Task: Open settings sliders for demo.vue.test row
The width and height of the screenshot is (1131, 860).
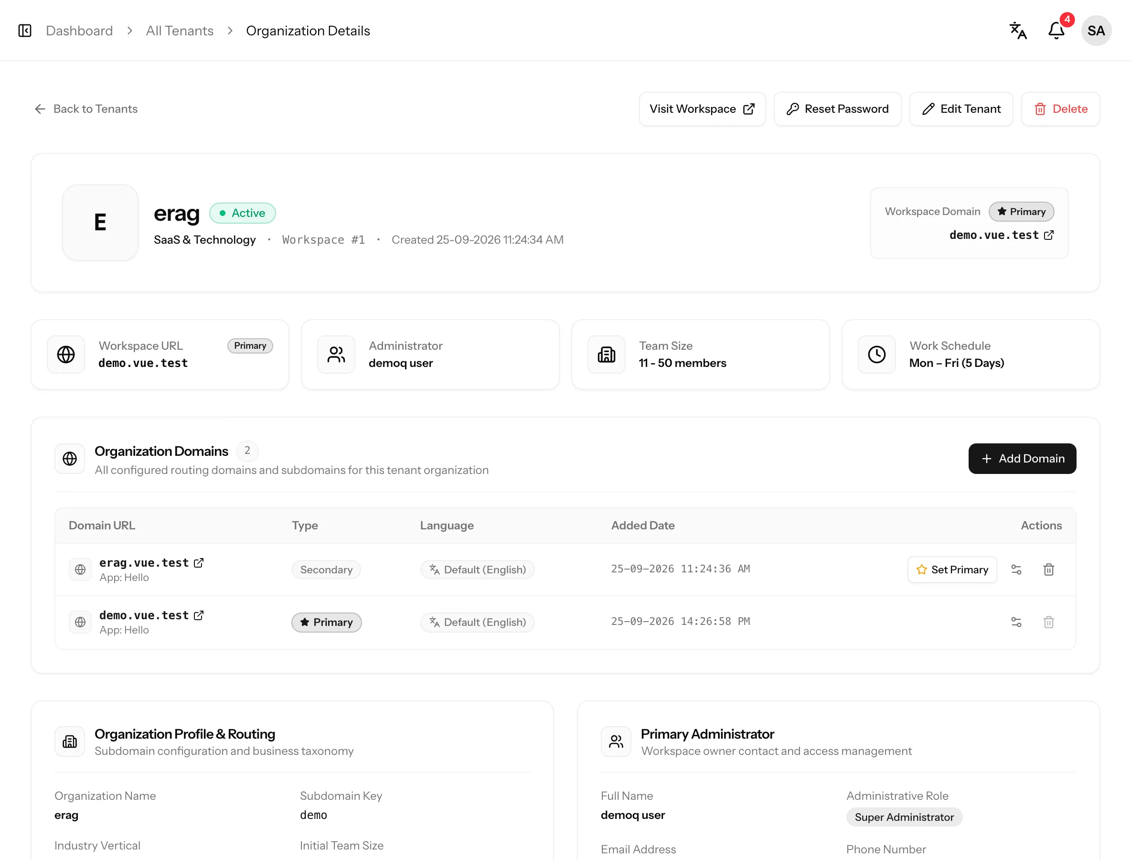Action: coord(1016,622)
